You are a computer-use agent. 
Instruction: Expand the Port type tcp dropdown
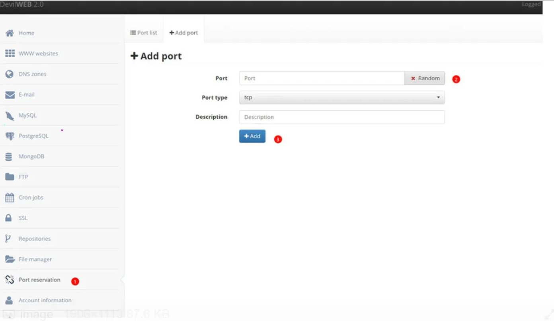tap(341, 97)
